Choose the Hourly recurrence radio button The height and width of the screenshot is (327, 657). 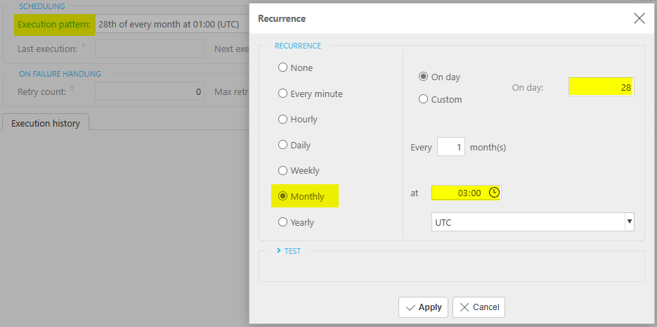tap(283, 120)
